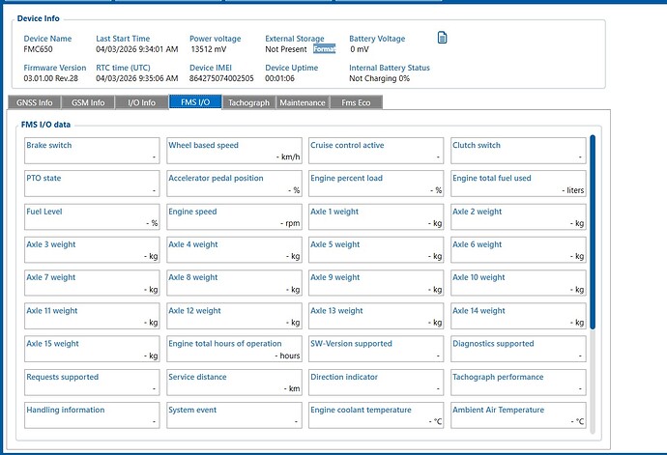Select the Wheel based speed field
This screenshot has width=667, height=455.
coord(233,151)
